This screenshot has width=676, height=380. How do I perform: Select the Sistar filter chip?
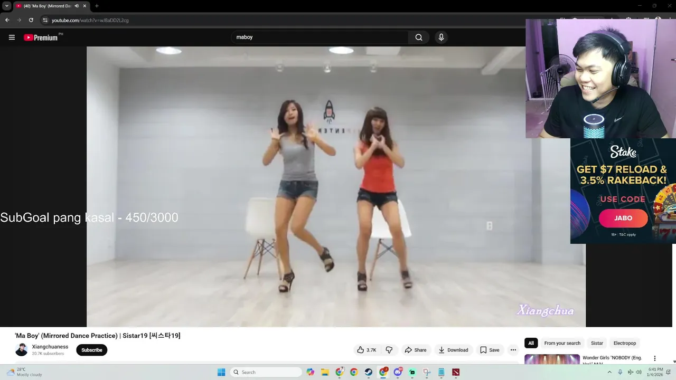597,343
